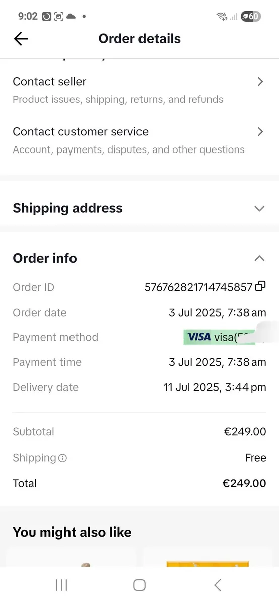Copy the Order ID number
This screenshot has width=279, height=604.
tap(260, 287)
